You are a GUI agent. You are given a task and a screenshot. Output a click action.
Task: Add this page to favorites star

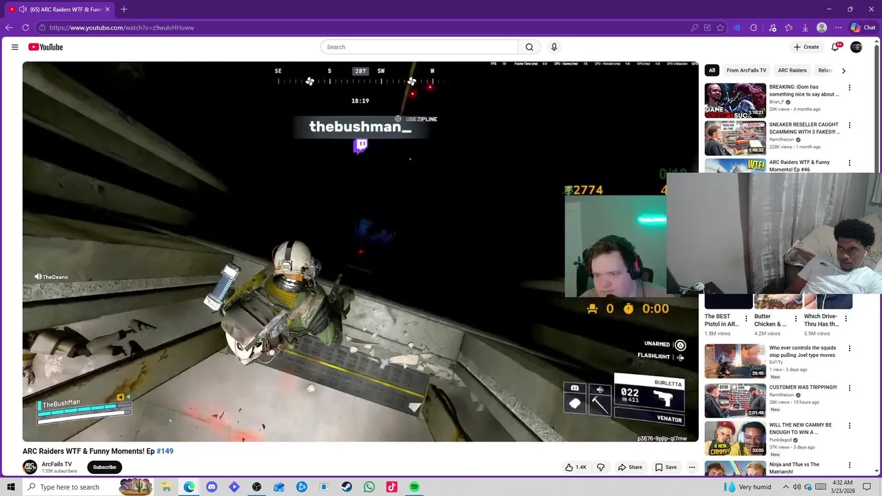click(720, 28)
